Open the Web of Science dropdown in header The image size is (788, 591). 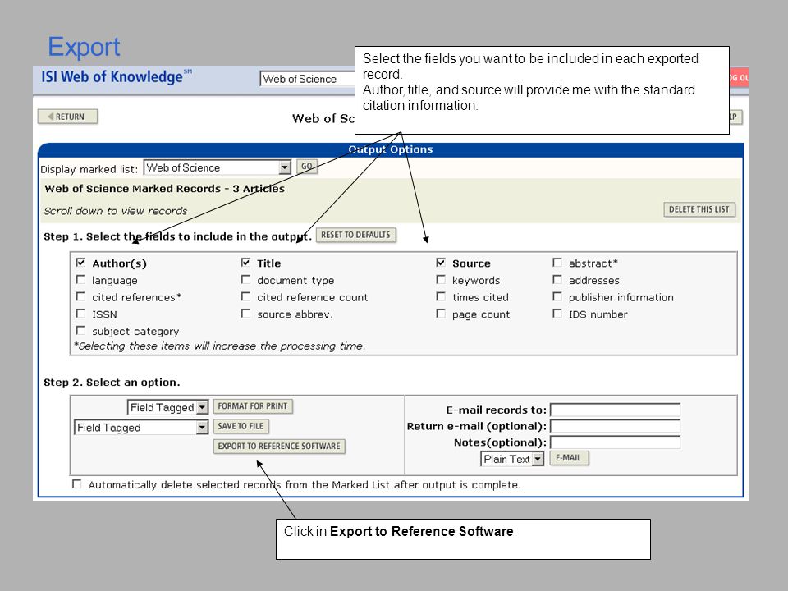click(308, 79)
